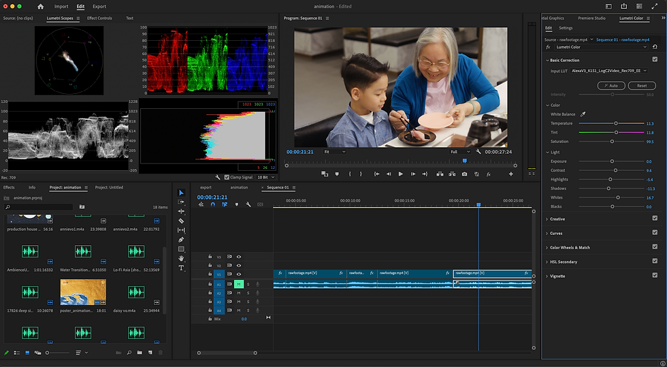The height and width of the screenshot is (367, 667).
Task: Open Fit zoom level dropdown
Action: click(x=334, y=152)
